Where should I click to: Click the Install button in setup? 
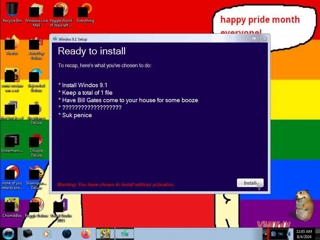click(250, 183)
